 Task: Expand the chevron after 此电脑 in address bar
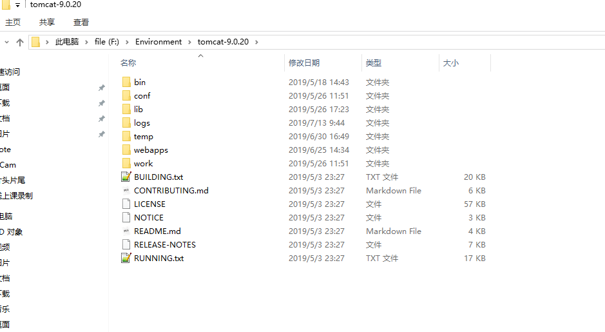click(x=86, y=42)
